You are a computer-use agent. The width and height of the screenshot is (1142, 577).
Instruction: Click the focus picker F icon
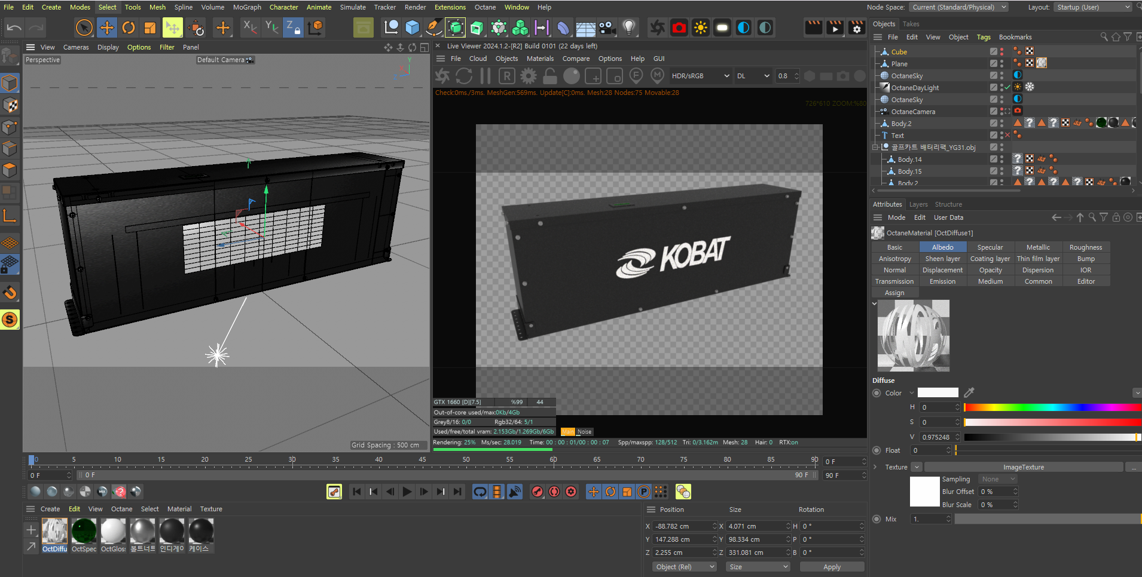point(636,76)
